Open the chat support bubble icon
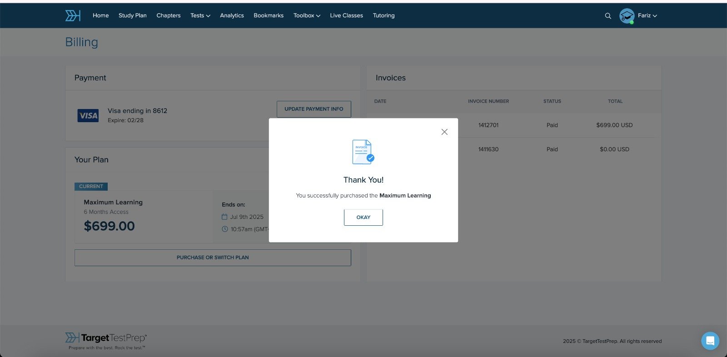727x357 pixels. (x=710, y=341)
